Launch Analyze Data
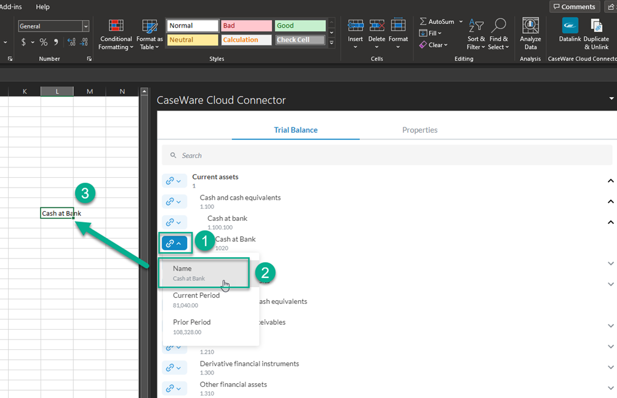The width and height of the screenshot is (617, 398). coord(530,34)
